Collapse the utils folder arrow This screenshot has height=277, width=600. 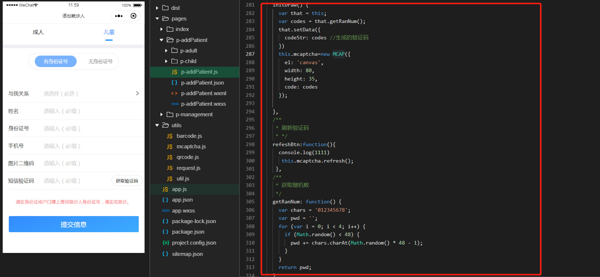point(157,125)
